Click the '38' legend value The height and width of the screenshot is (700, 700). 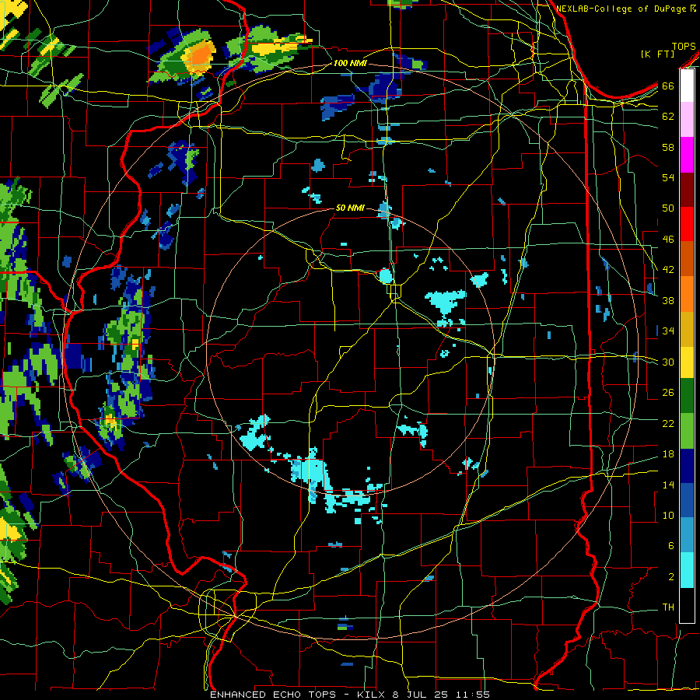tap(668, 300)
